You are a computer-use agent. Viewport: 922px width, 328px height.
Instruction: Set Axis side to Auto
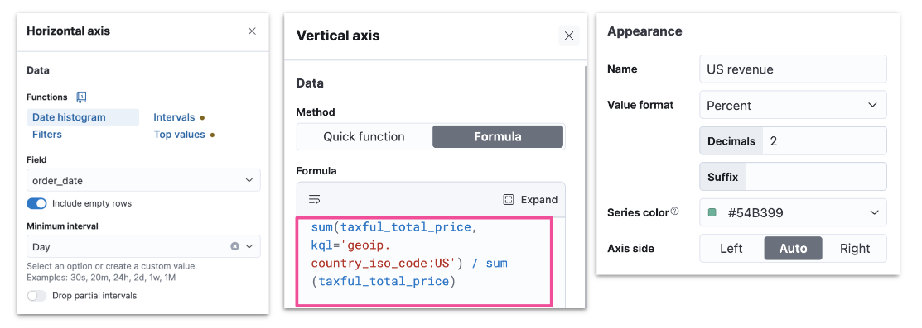pos(793,248)
